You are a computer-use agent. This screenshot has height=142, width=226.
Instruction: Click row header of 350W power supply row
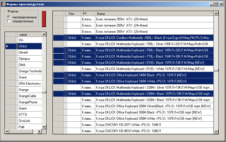(59, 19)
